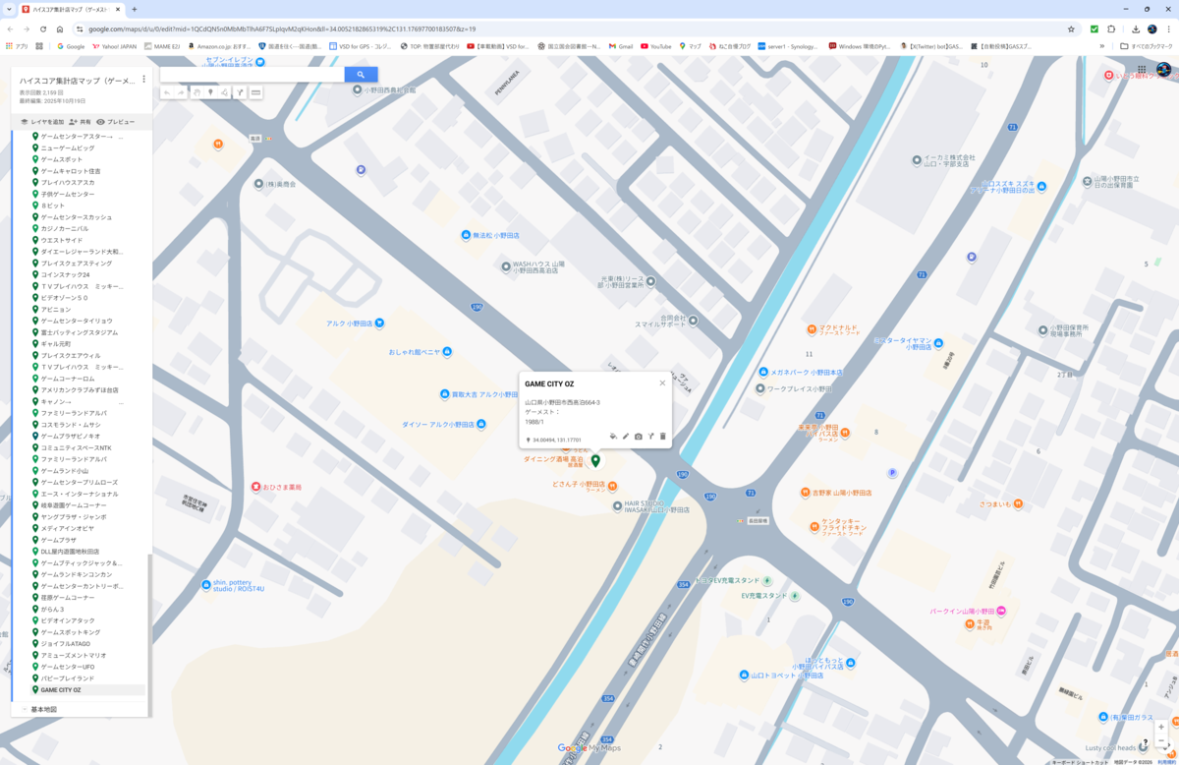Select がらん３ in the list
The width and height of the screenshot is (1179, 765).
(52, 609)
